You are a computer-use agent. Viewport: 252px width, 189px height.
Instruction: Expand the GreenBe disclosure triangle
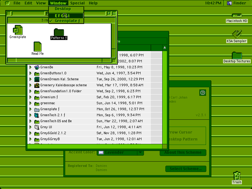[x=30, y=67]
